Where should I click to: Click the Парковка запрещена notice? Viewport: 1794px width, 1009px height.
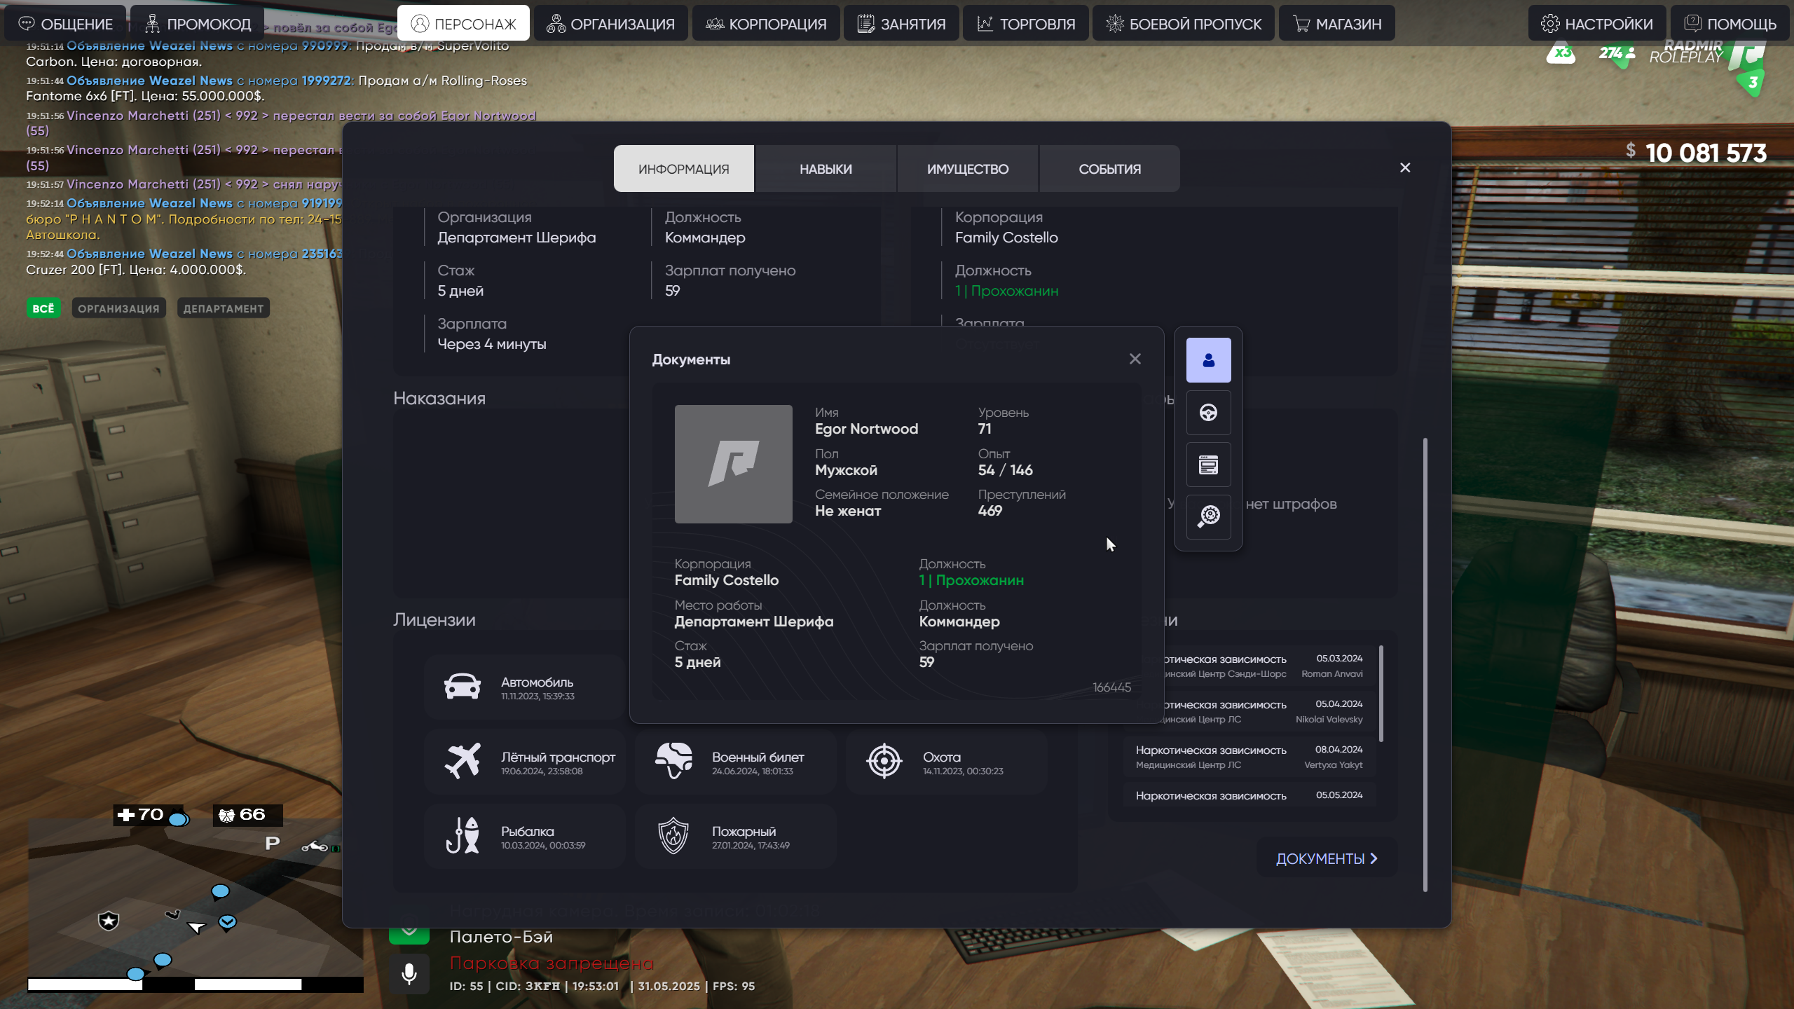coord(552,963)
